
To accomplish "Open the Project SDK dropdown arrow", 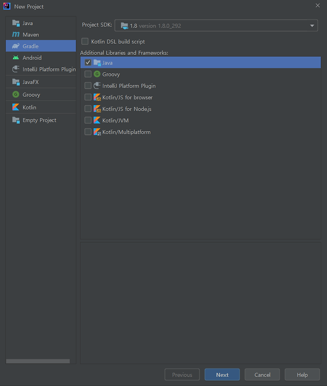I will pos(312,26).
